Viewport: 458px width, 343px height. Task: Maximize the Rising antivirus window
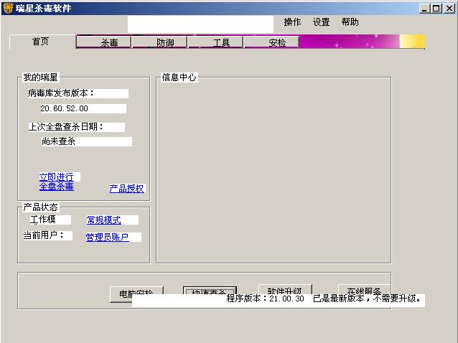pyautogui.click(x=436, y=9)
